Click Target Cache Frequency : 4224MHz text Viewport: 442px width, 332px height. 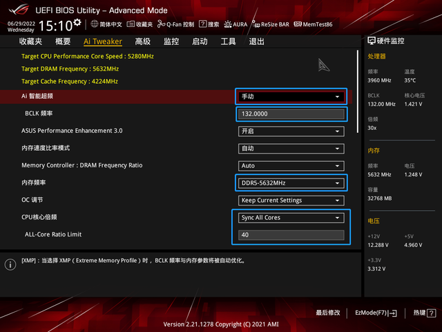(x=70, y=82)
